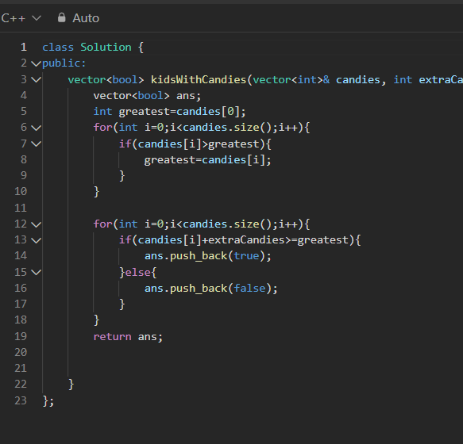The width and height of the screenshot is (463, 444).
Task: Click 'vector<bool> ans;' declaration on line 4
Action: [x=147, y=96]
